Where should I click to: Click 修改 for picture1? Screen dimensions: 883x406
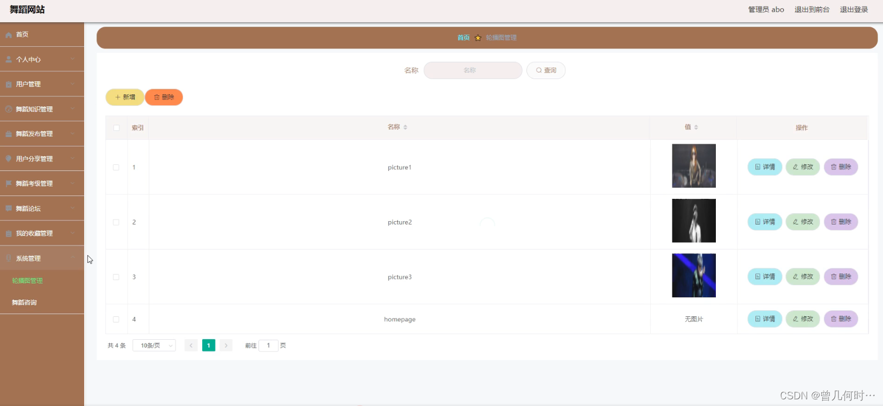pos(803,167)
